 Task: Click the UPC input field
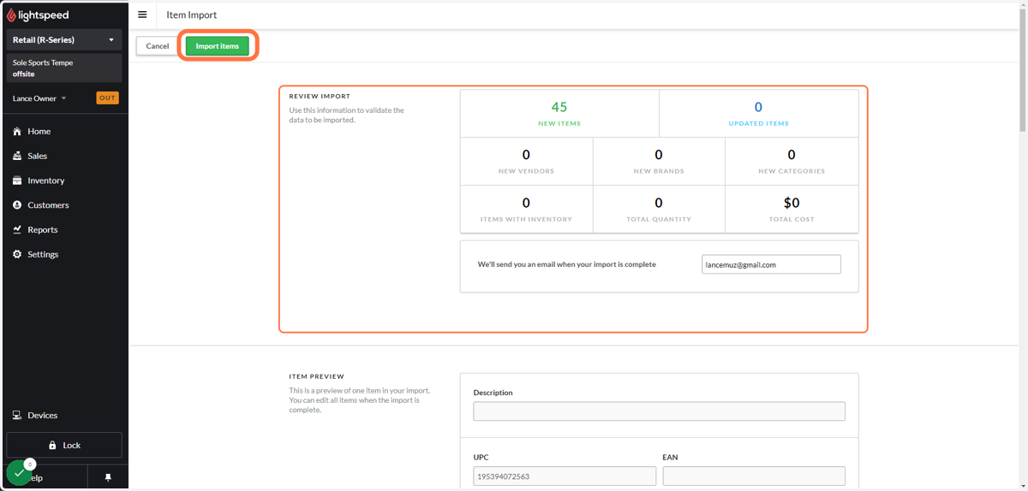[565, 476]
